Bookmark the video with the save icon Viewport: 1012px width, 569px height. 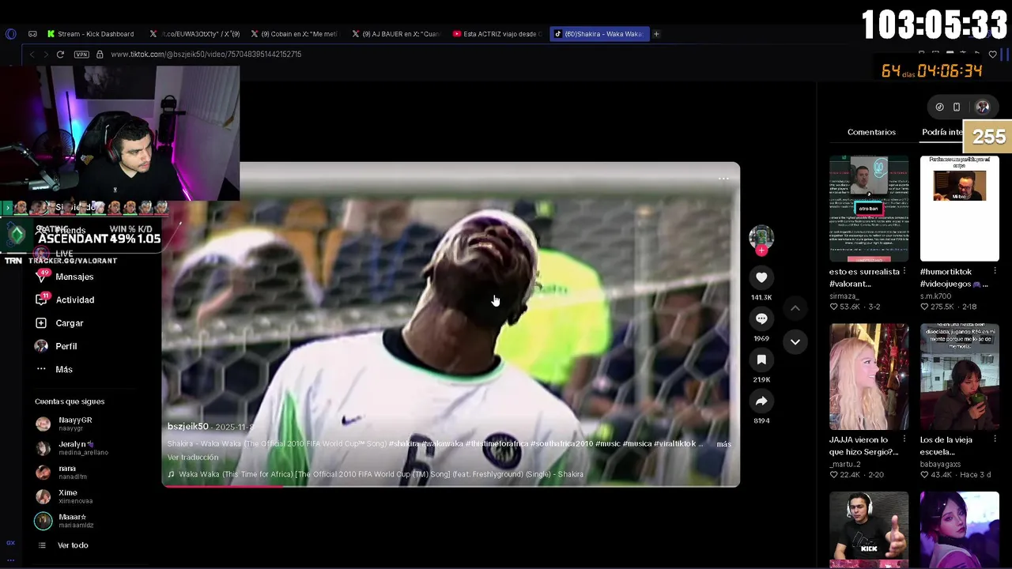(x=761, y=360)
